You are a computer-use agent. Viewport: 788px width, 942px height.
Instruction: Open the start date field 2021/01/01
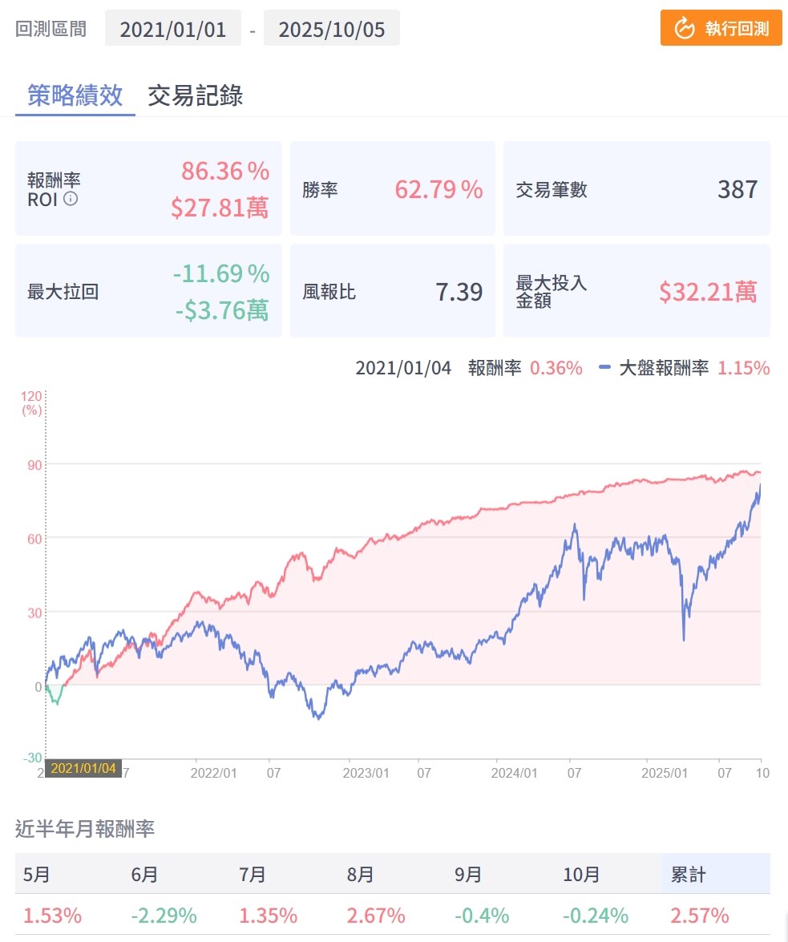[173, 30]
